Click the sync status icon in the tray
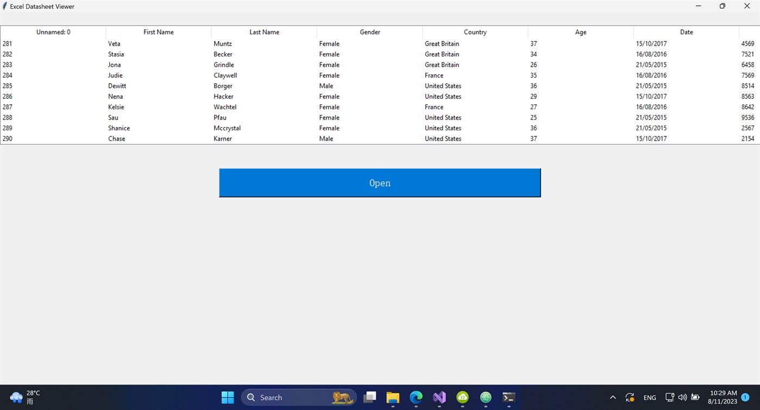 tap(630, 397)
